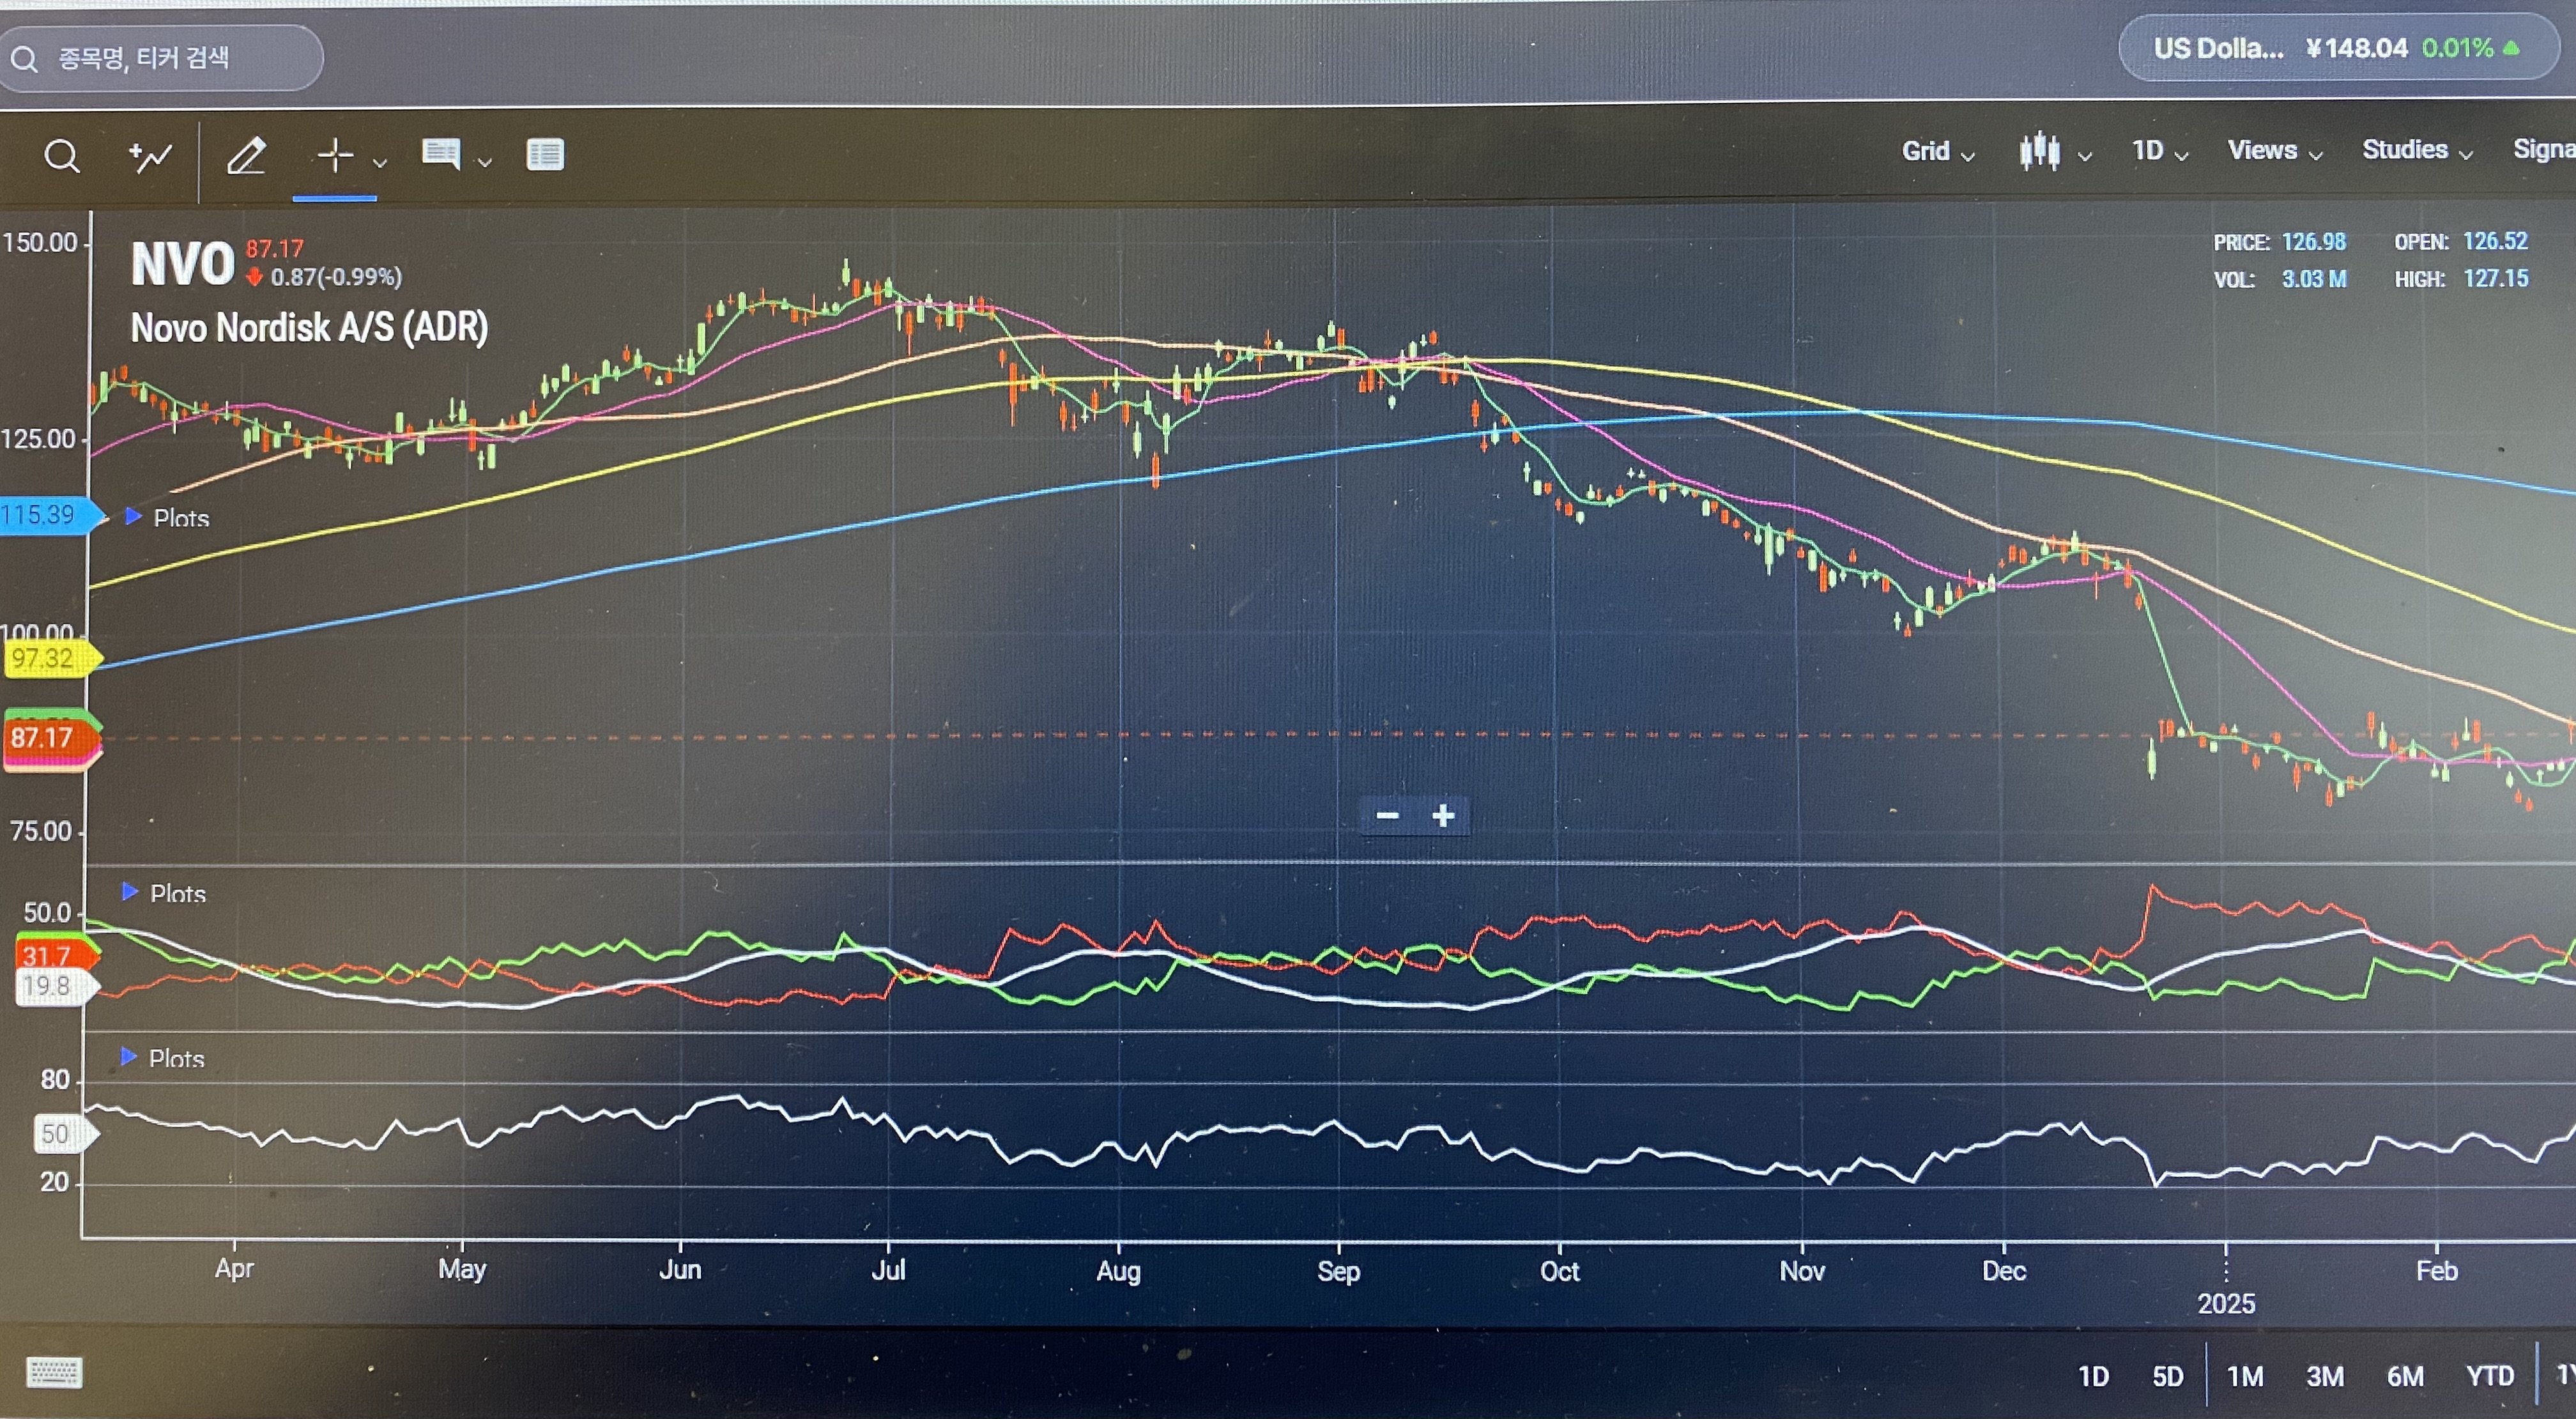The height and width of the screenshot is (1419, 2576).
Task: Click the white 19.8 indicator value tag
Action: [56, 986]
